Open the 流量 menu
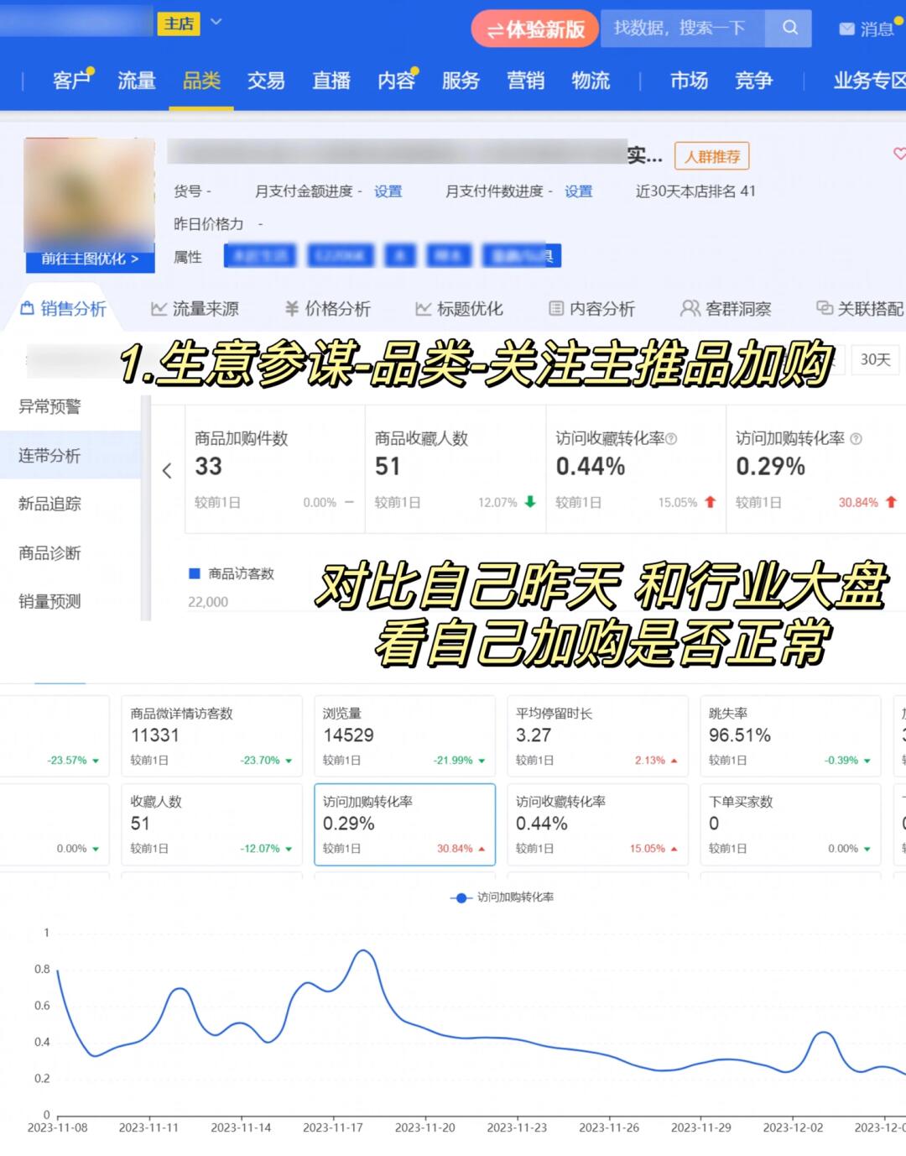 pos(137,81)
